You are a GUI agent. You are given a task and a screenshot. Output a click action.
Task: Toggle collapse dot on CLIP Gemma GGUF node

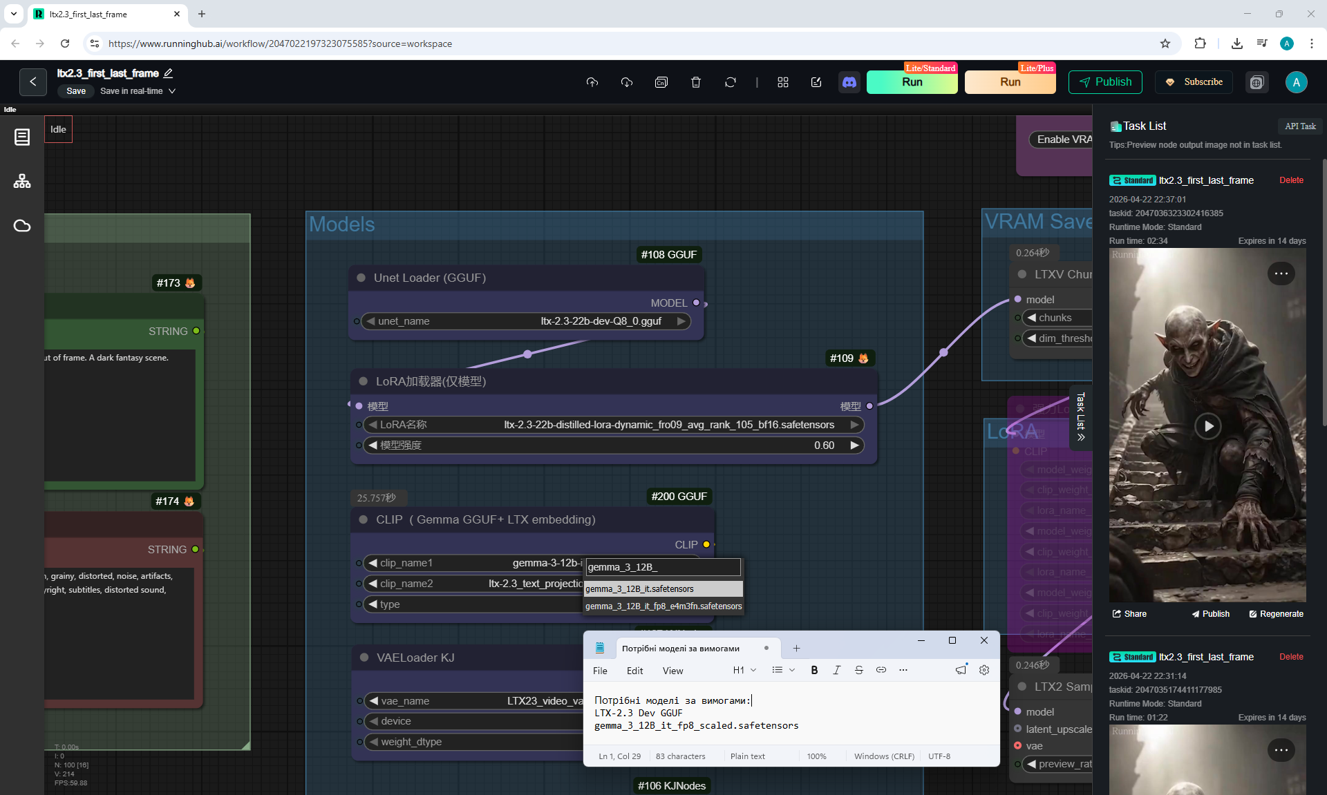(x=363, y=519)
